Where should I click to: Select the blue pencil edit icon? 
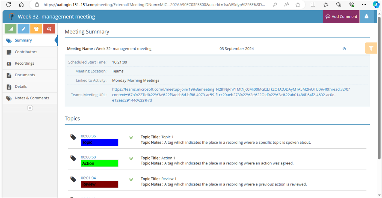(23, 29)
